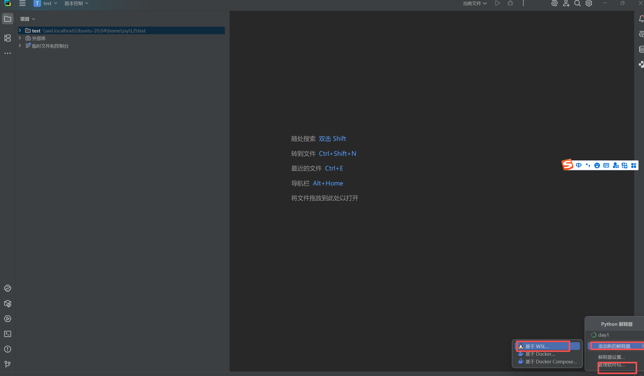This screenshot has width=644, height=376.
Task: Open IDE Settings gear icon
Action: tap(589, 4)
